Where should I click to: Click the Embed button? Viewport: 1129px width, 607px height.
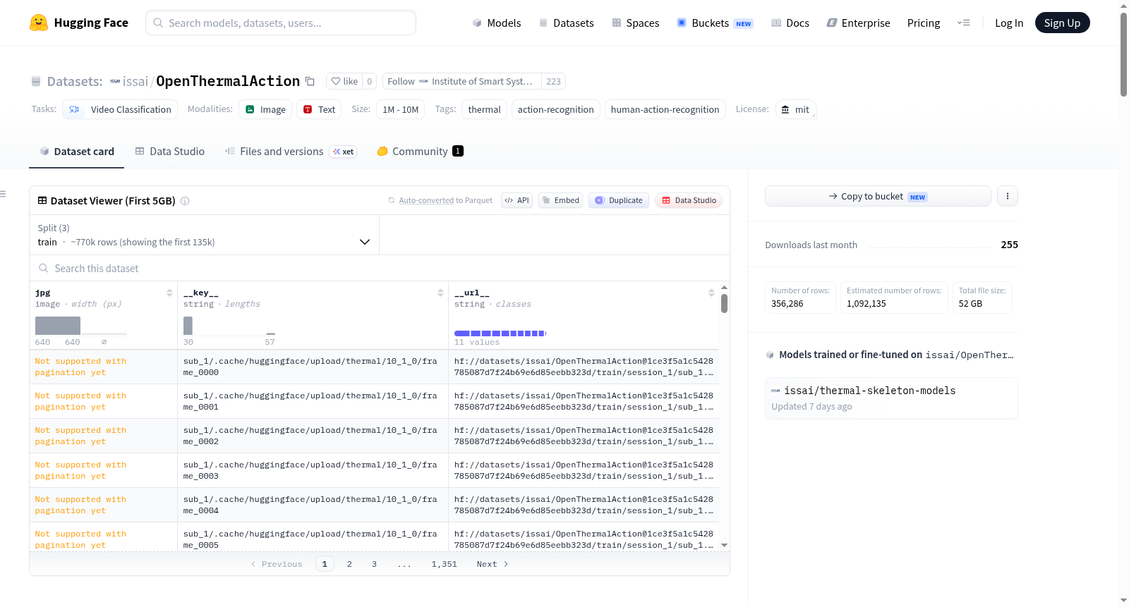click(560, 200)
